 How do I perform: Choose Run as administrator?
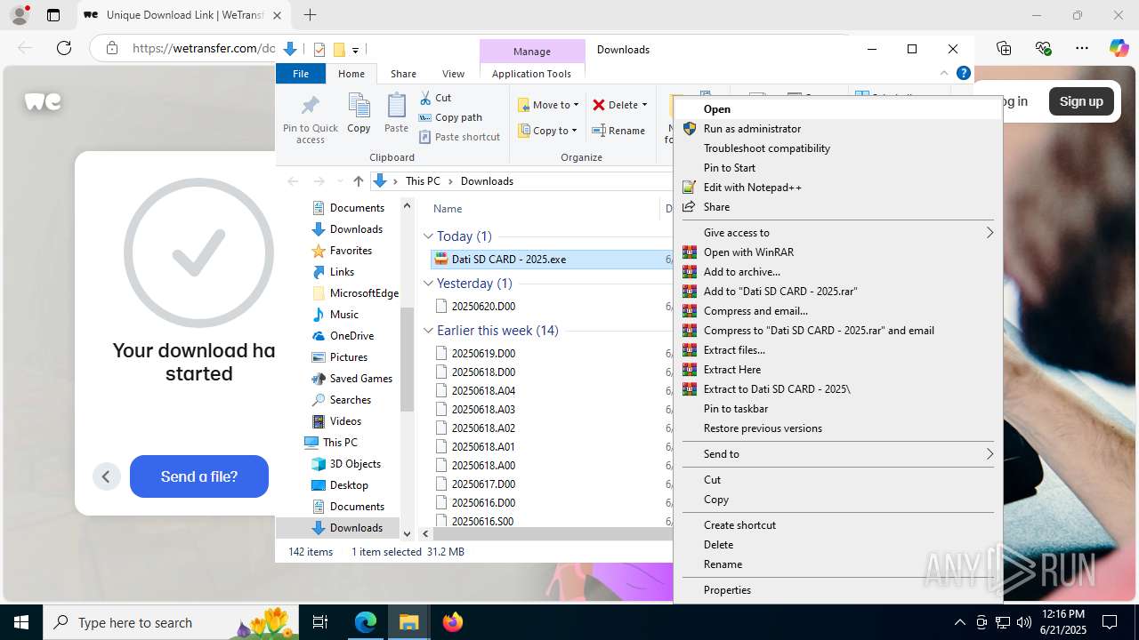[838, 129]
